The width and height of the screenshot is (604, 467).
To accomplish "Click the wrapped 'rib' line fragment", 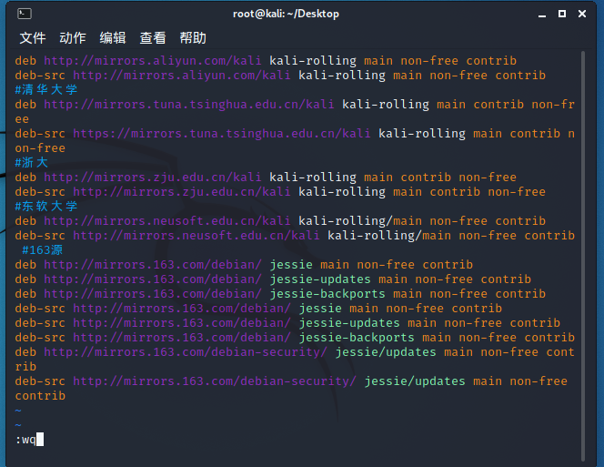I will tap(25, 367).
